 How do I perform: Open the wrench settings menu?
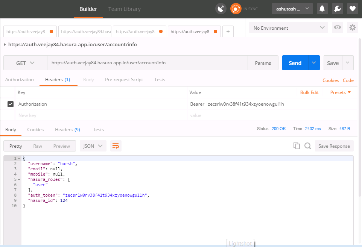click(x=337, y=9)
